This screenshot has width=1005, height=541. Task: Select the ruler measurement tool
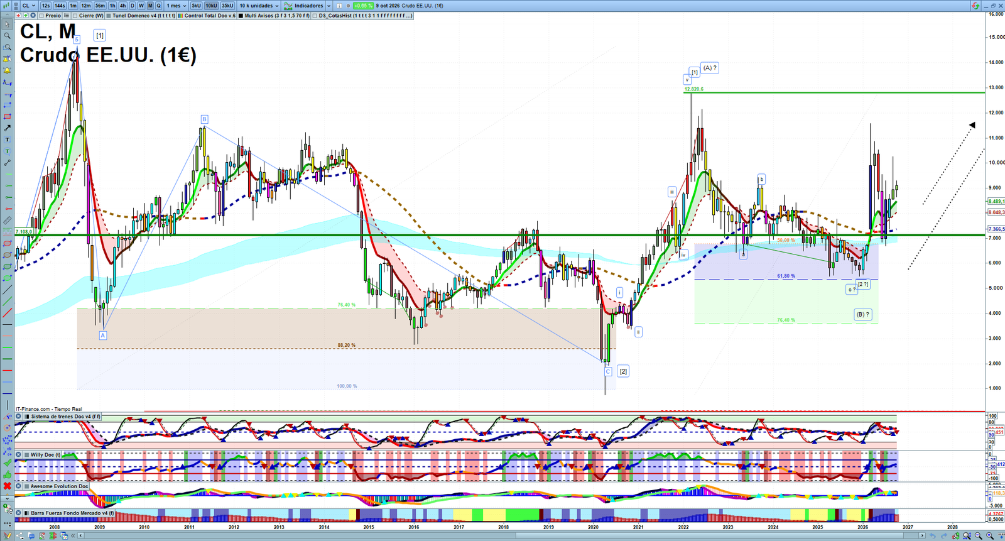point(7,221)
